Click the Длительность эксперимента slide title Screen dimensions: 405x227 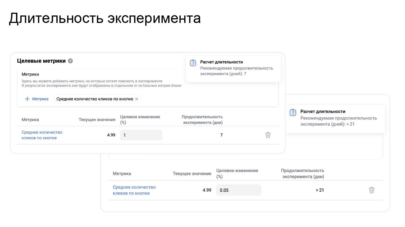[x=105, y=18]
